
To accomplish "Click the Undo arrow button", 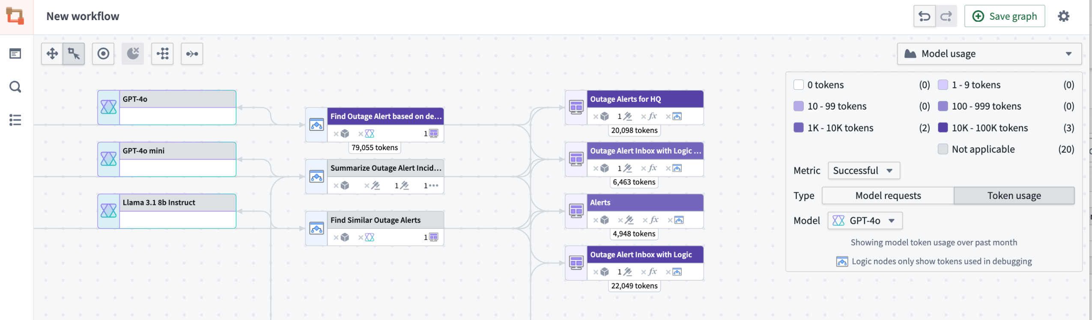I will pyautogui.click(x=925, y=16).
